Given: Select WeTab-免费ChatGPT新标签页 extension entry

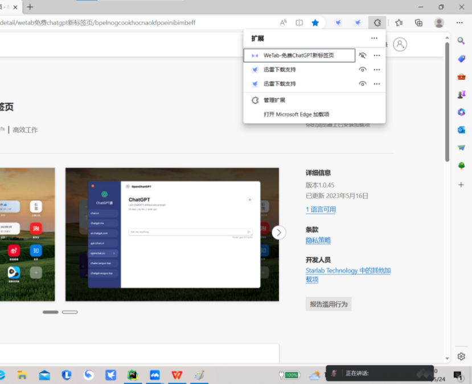Looking at the screenshot, I should coord(299,55).
